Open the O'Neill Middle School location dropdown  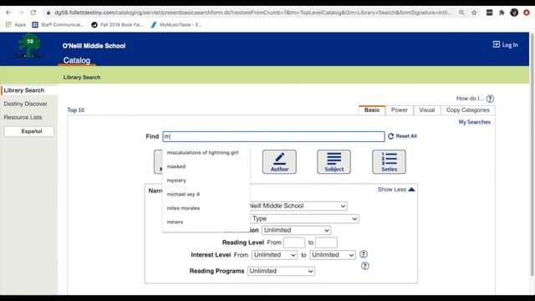pyautogui.click(x=298, y=206)
